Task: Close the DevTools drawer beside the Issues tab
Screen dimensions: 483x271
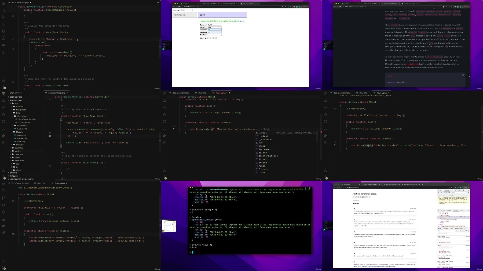Action: pos(469,210)
